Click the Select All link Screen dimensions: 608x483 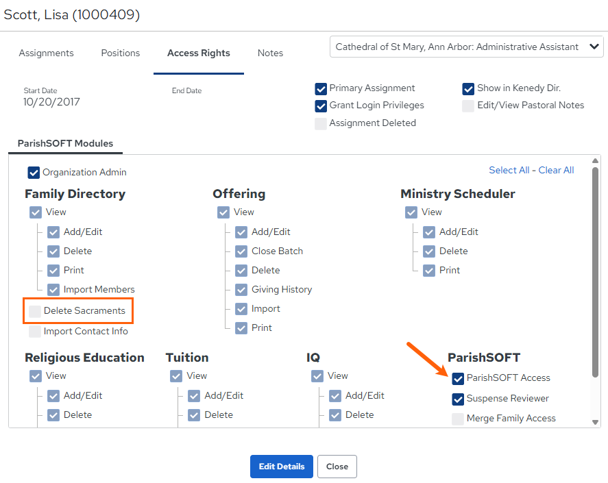pos(509,170)
